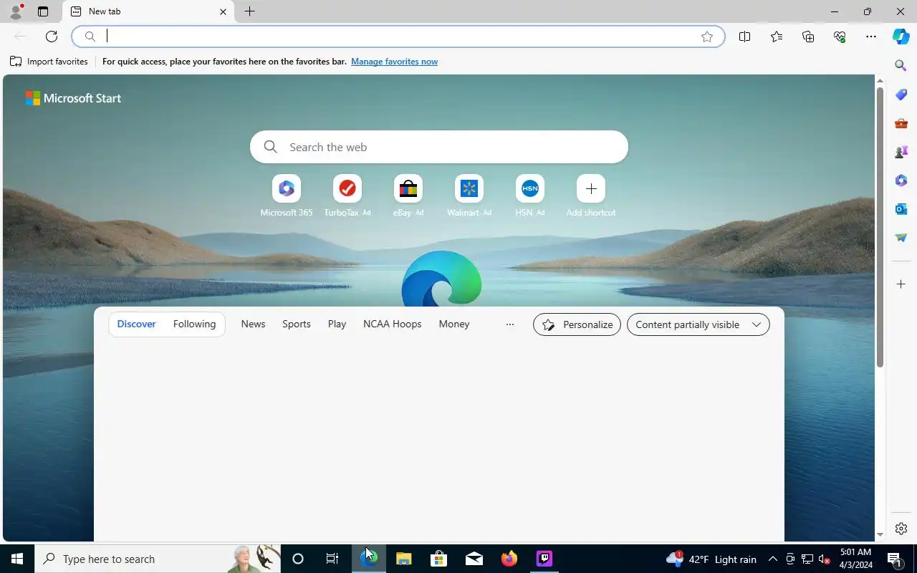The width and height of the screenshot is (917, 573).
Task: Open the News feed tab
Action: tap(253, 324)
